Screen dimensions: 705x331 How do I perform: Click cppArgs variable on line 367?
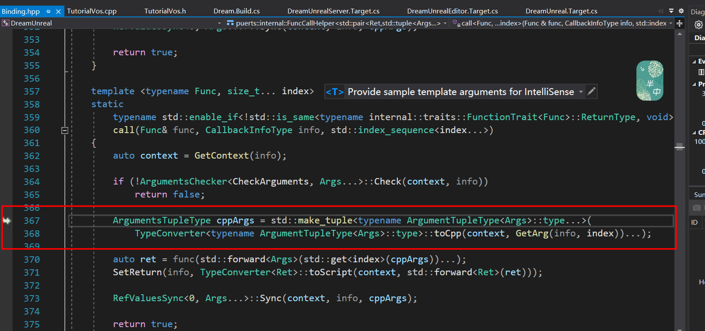tap(235, 221)
